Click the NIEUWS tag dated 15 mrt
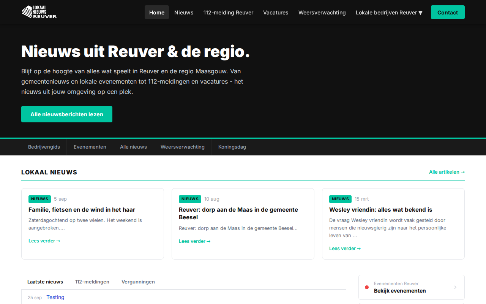The height and width of the screenshot is (304, 486). coord(340,199)
